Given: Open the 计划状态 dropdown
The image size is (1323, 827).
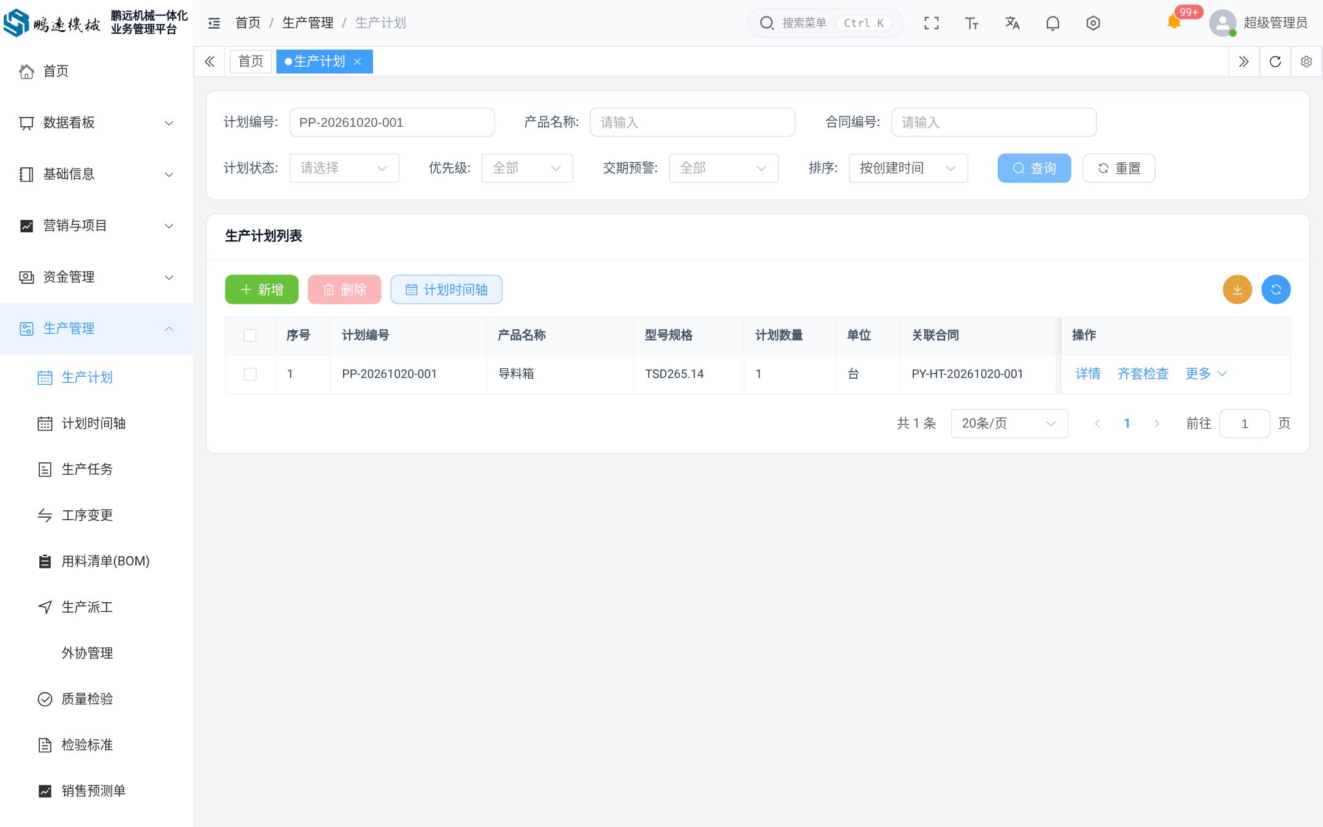Looking at the screenshot, I should (344, 168).
